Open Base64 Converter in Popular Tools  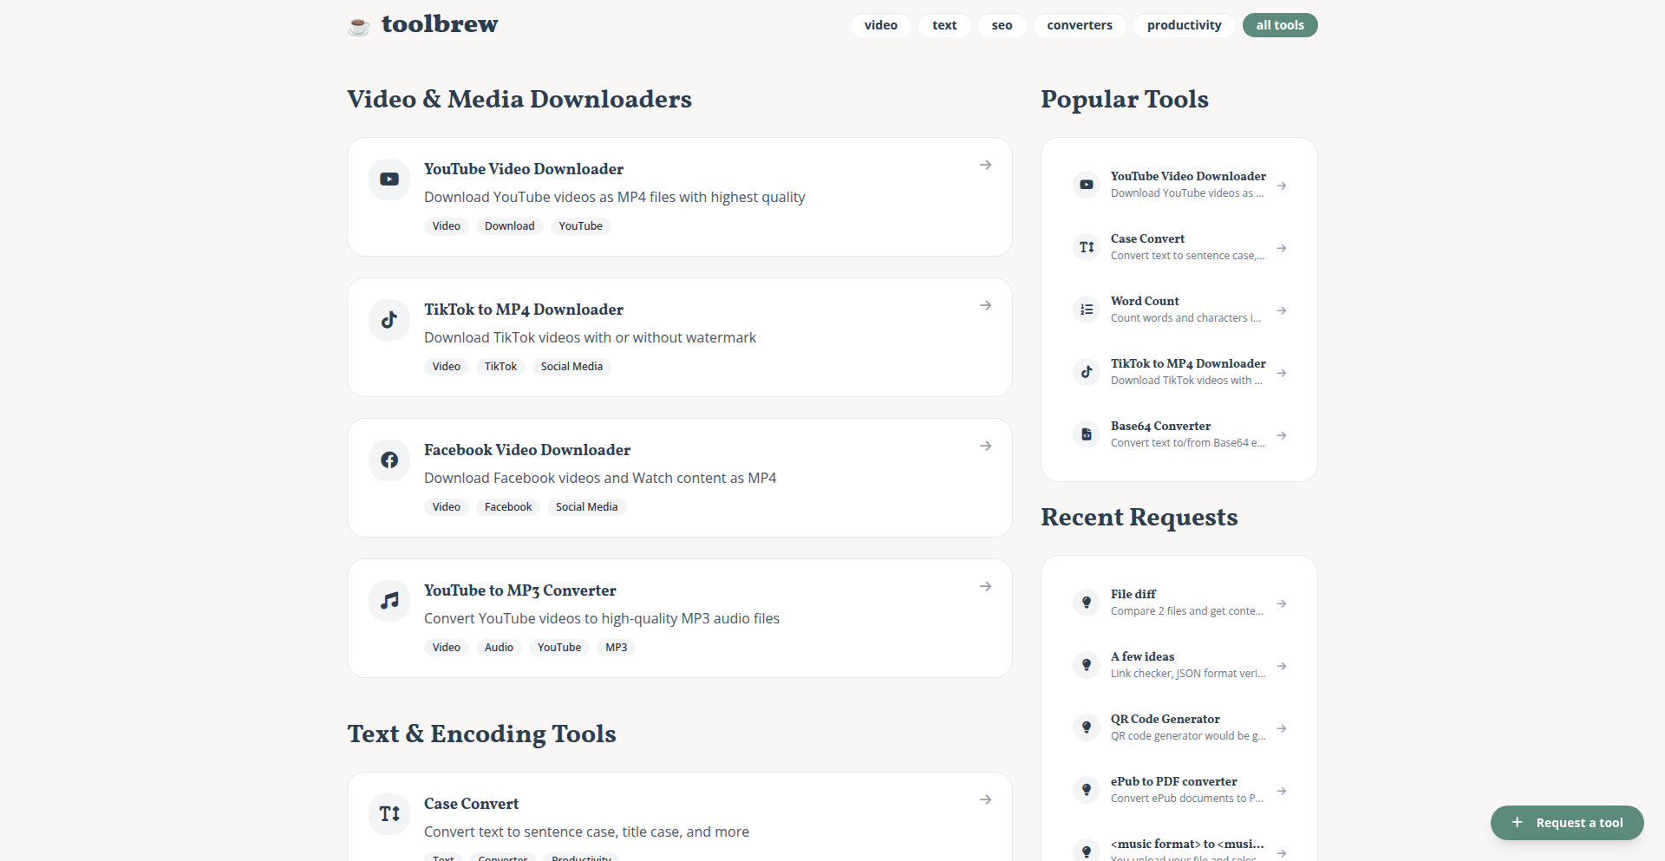click(1160, 426)
